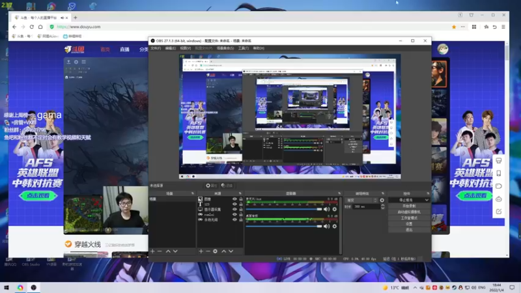Increase transition duration with stepper
Screen dimensions: 521x293
pyautogui.click(x=383, y=205)
